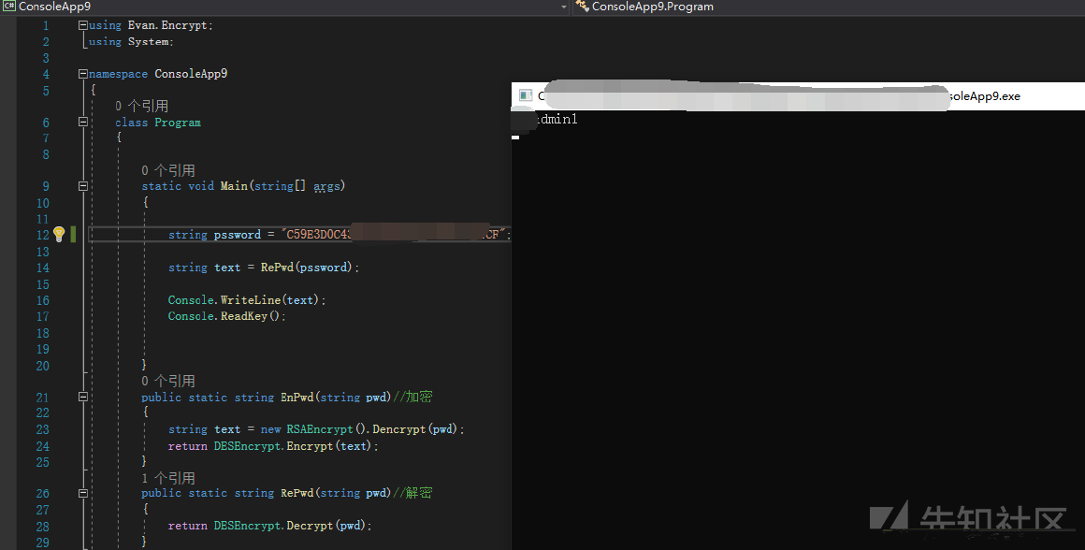This screenshot has width=1085, height=550.
Task: Collapse the using directives block
Action: (83, 25)
